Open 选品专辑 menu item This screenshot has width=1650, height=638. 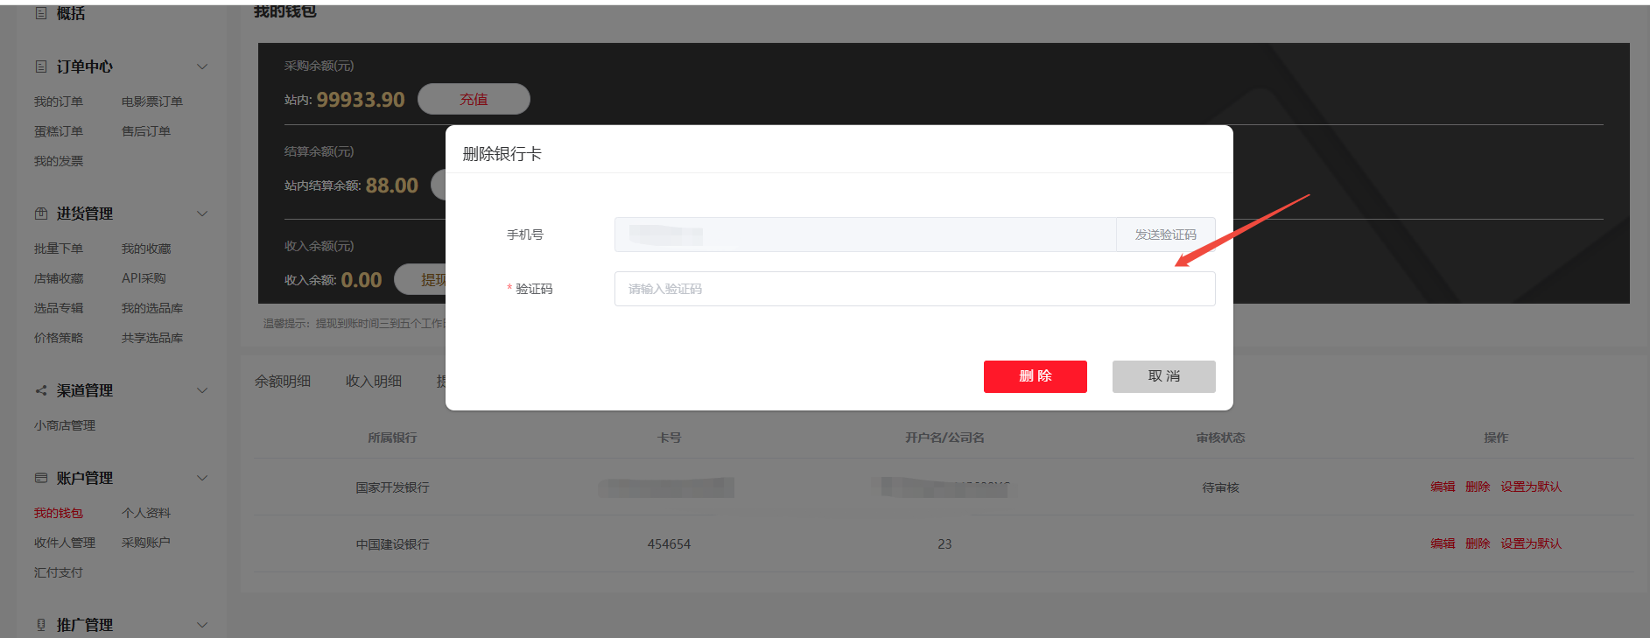coord(59,308)
